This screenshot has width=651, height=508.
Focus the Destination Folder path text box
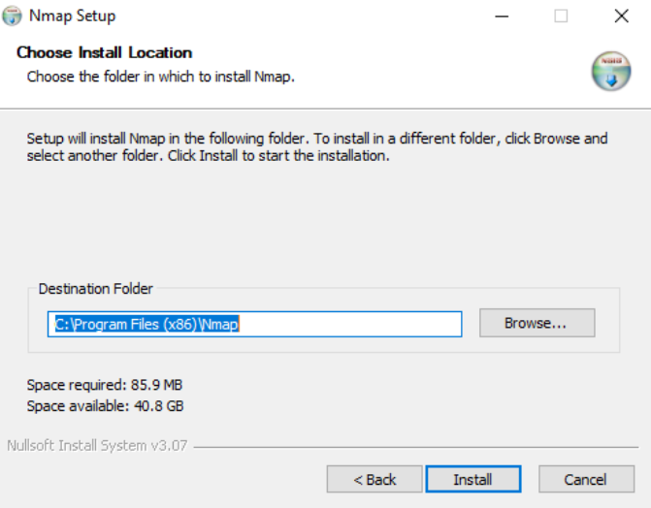[254, 324]
